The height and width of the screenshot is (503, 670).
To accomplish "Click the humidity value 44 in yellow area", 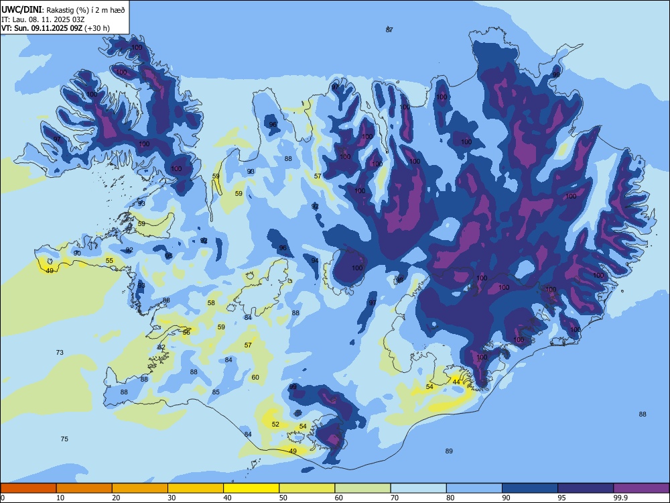I will [x=456, y=382].
